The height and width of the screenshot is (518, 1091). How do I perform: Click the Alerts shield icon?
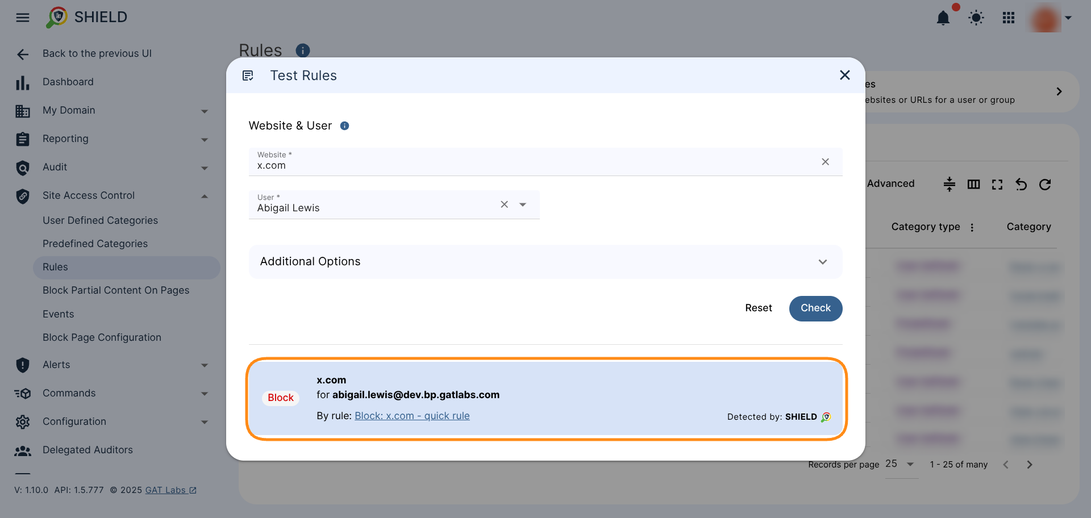pyautogui.click(x=23, y=365)
